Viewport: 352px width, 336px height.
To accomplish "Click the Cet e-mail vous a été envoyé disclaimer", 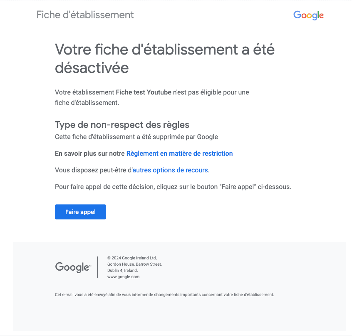I will tap(164, 295).
